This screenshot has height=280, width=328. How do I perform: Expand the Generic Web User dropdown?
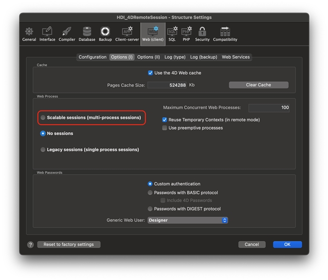188,220
